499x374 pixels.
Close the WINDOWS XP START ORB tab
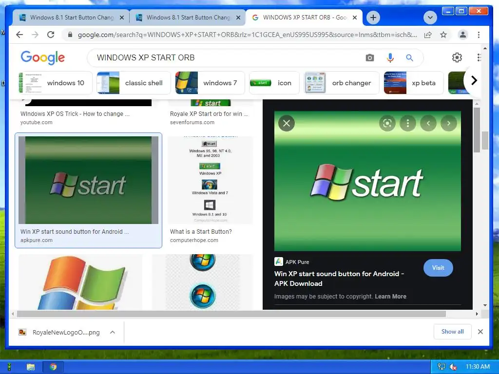(355, 18)
